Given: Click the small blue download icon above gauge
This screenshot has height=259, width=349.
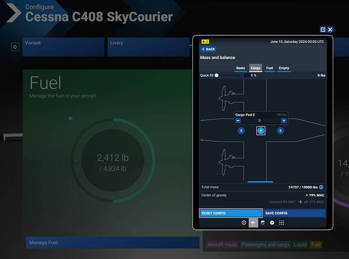Looking at the screenshot, I should pos(70,118).
